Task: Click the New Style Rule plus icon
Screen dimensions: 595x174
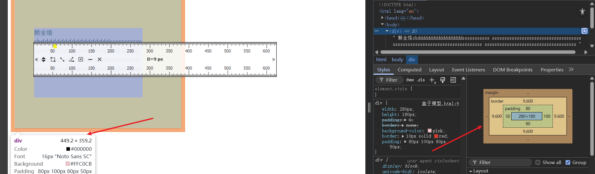Action: 432,80
